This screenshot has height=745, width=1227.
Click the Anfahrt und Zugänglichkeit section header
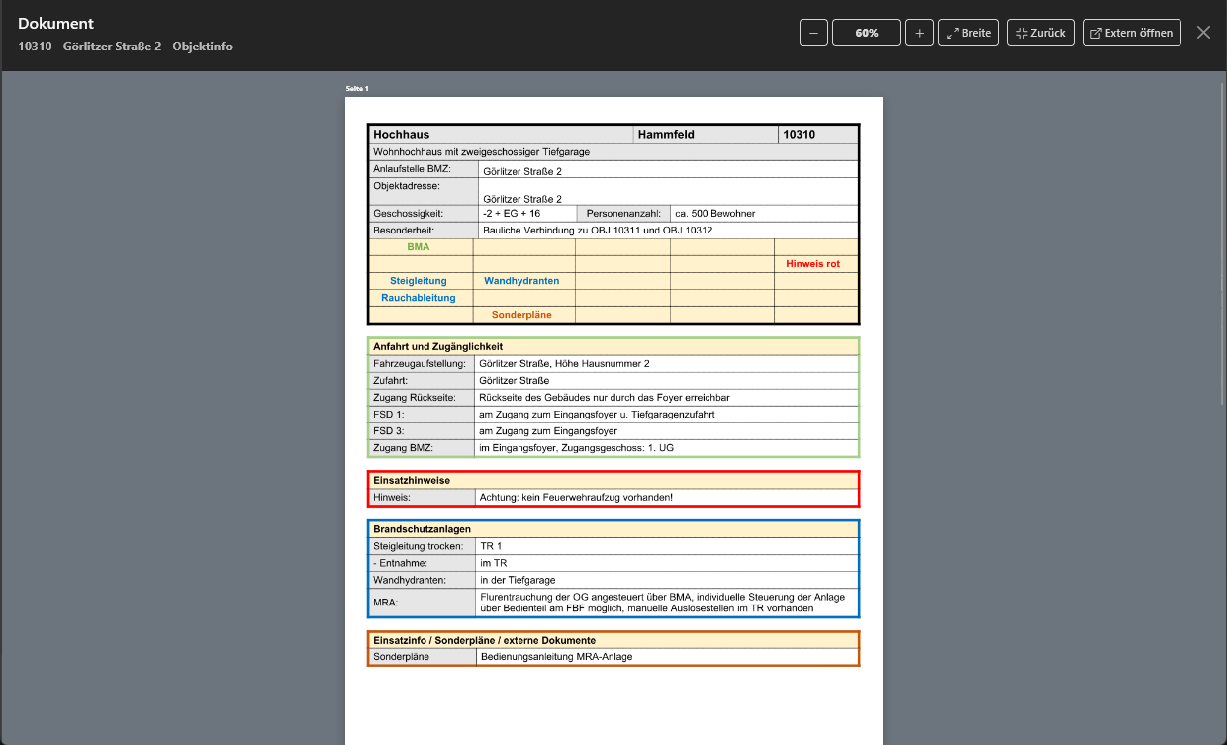[x=438, y=347]
